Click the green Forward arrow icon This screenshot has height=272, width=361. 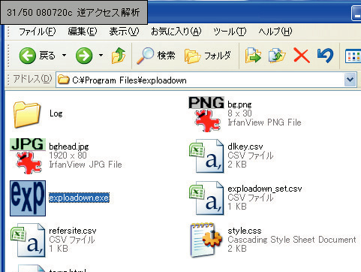84,56
